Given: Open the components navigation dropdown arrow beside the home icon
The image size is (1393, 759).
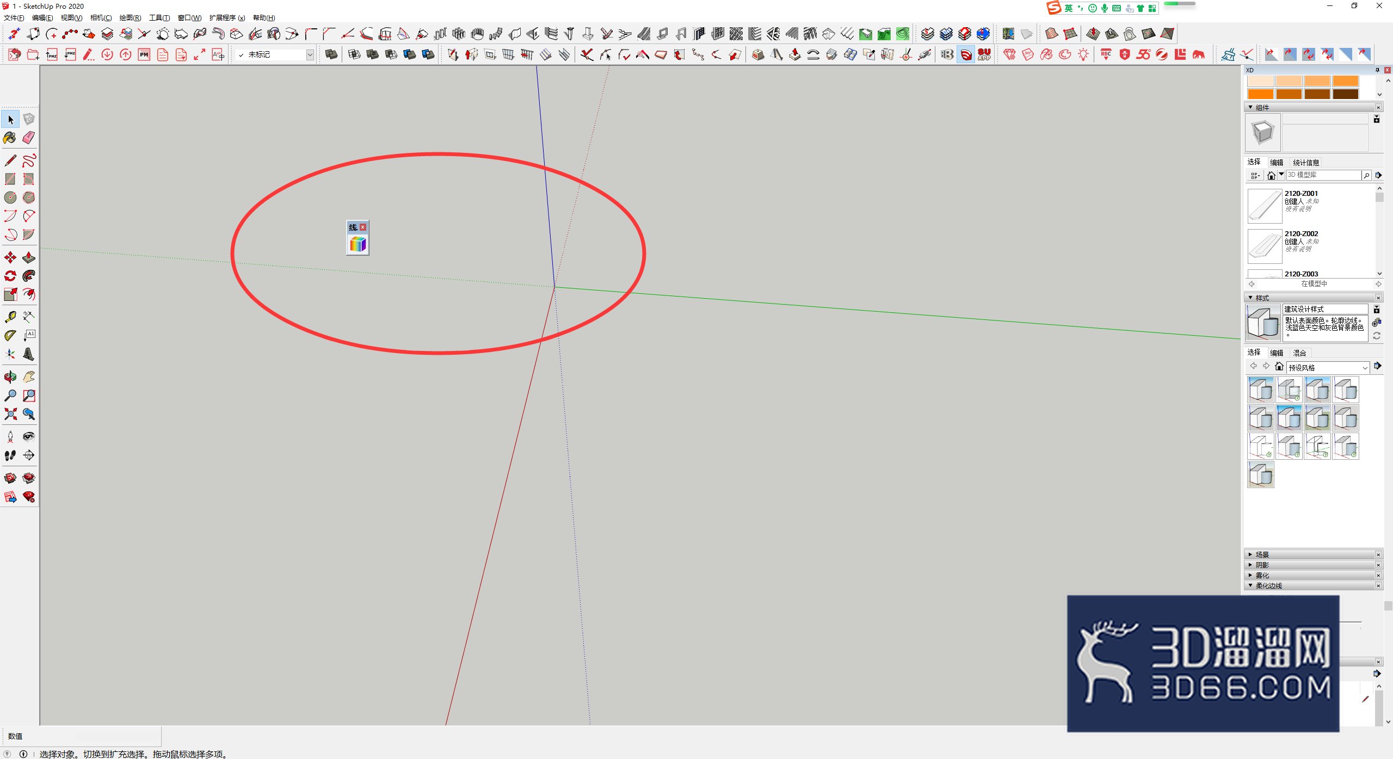Looking at the screenshot, I should point(1281,175).
